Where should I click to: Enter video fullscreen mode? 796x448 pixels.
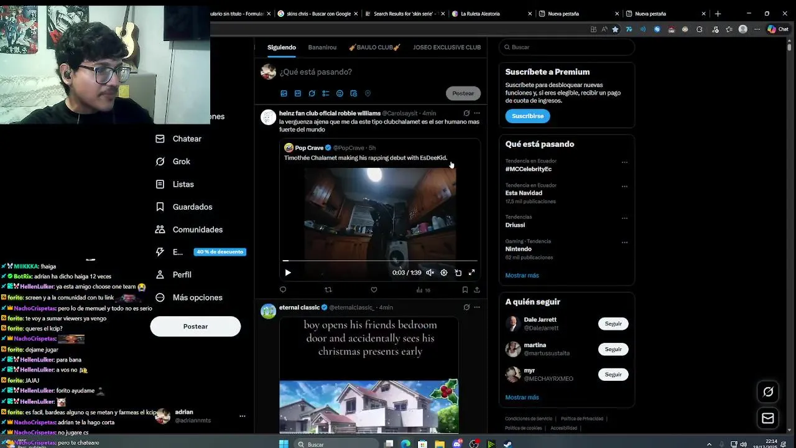coord(472,273)
